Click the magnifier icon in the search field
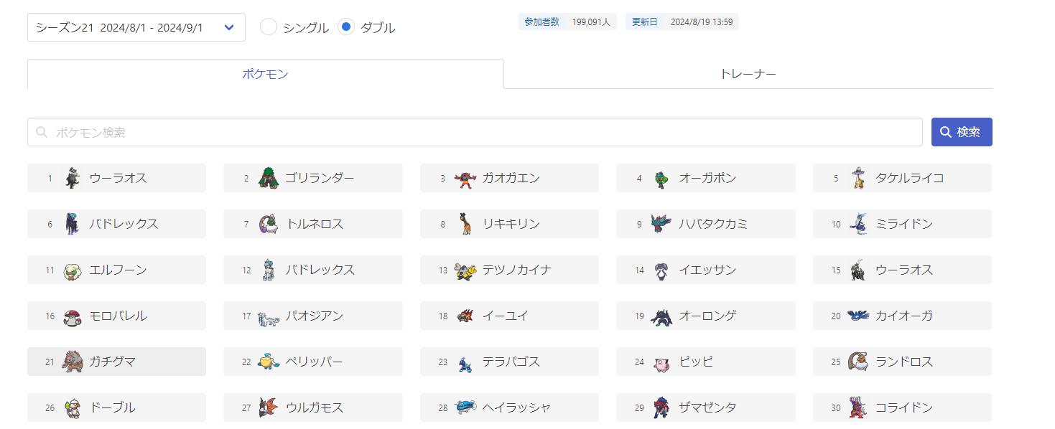The width and height of the screenshot is (1055, 429). coord(42,132)
